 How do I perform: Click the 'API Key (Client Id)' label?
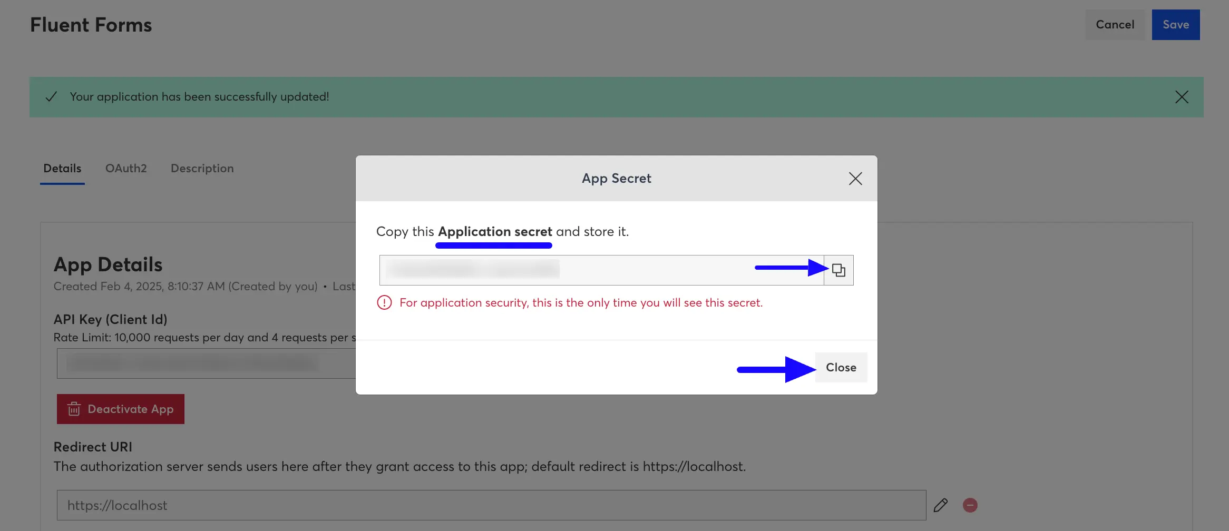click(x=111, y=319)
